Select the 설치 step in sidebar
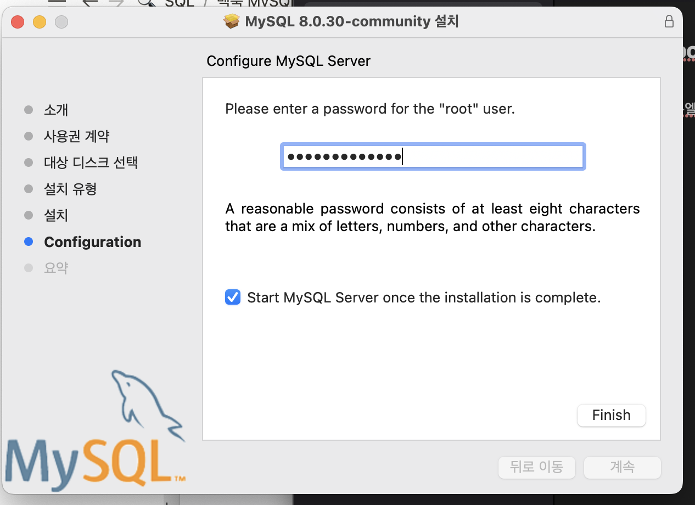This screenshot has width=695, height=505. click(55, 215)
